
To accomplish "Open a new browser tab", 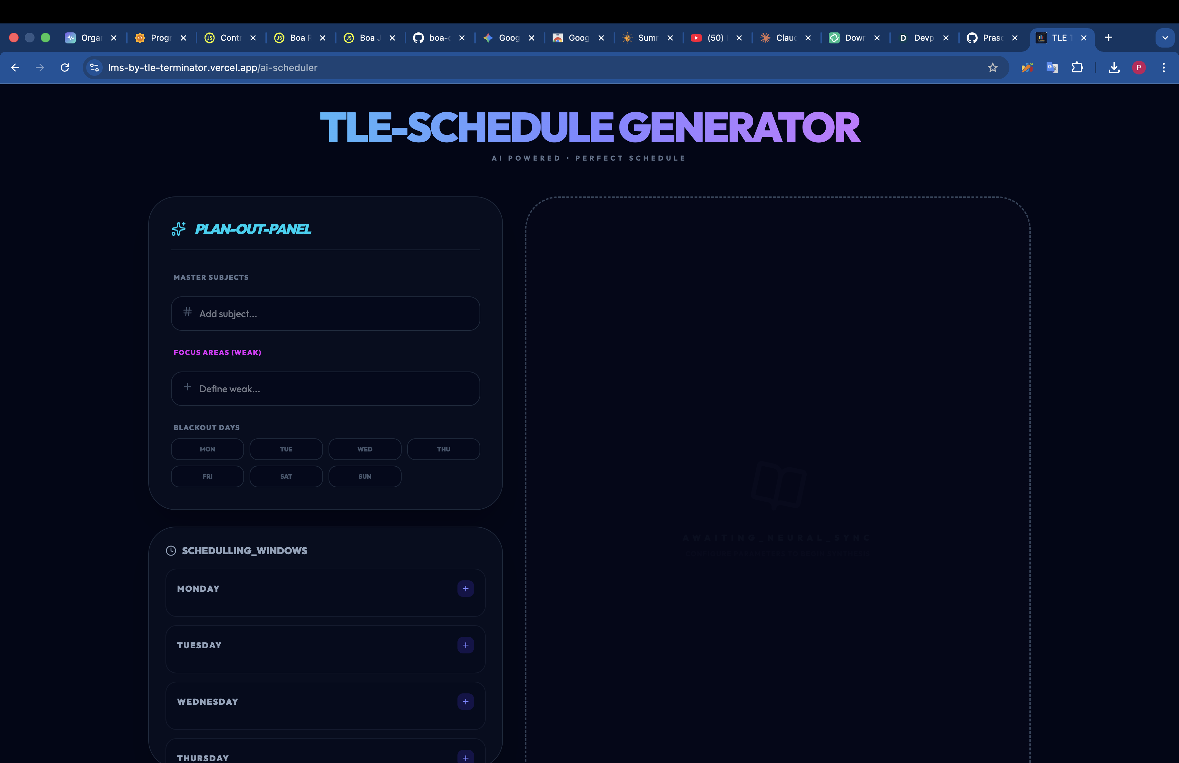I will click(1109, 38).
